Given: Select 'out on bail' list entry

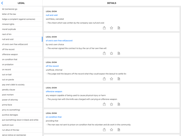Looking at the screenshot, I should tap(21, 75).
